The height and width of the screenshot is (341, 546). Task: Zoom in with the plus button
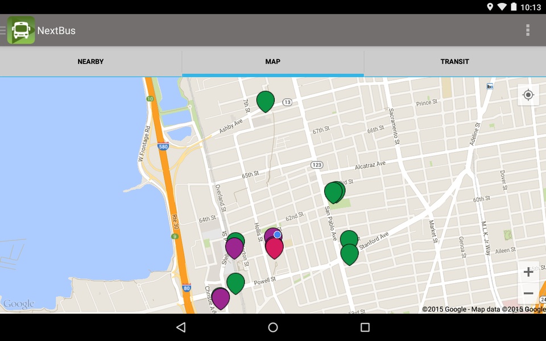coord(528,272)
